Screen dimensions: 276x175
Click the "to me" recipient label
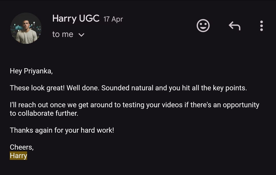click(x=63, y=34)
